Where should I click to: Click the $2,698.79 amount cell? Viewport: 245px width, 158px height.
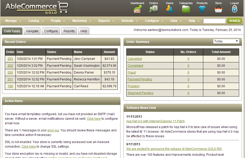(x=109, y=86)
